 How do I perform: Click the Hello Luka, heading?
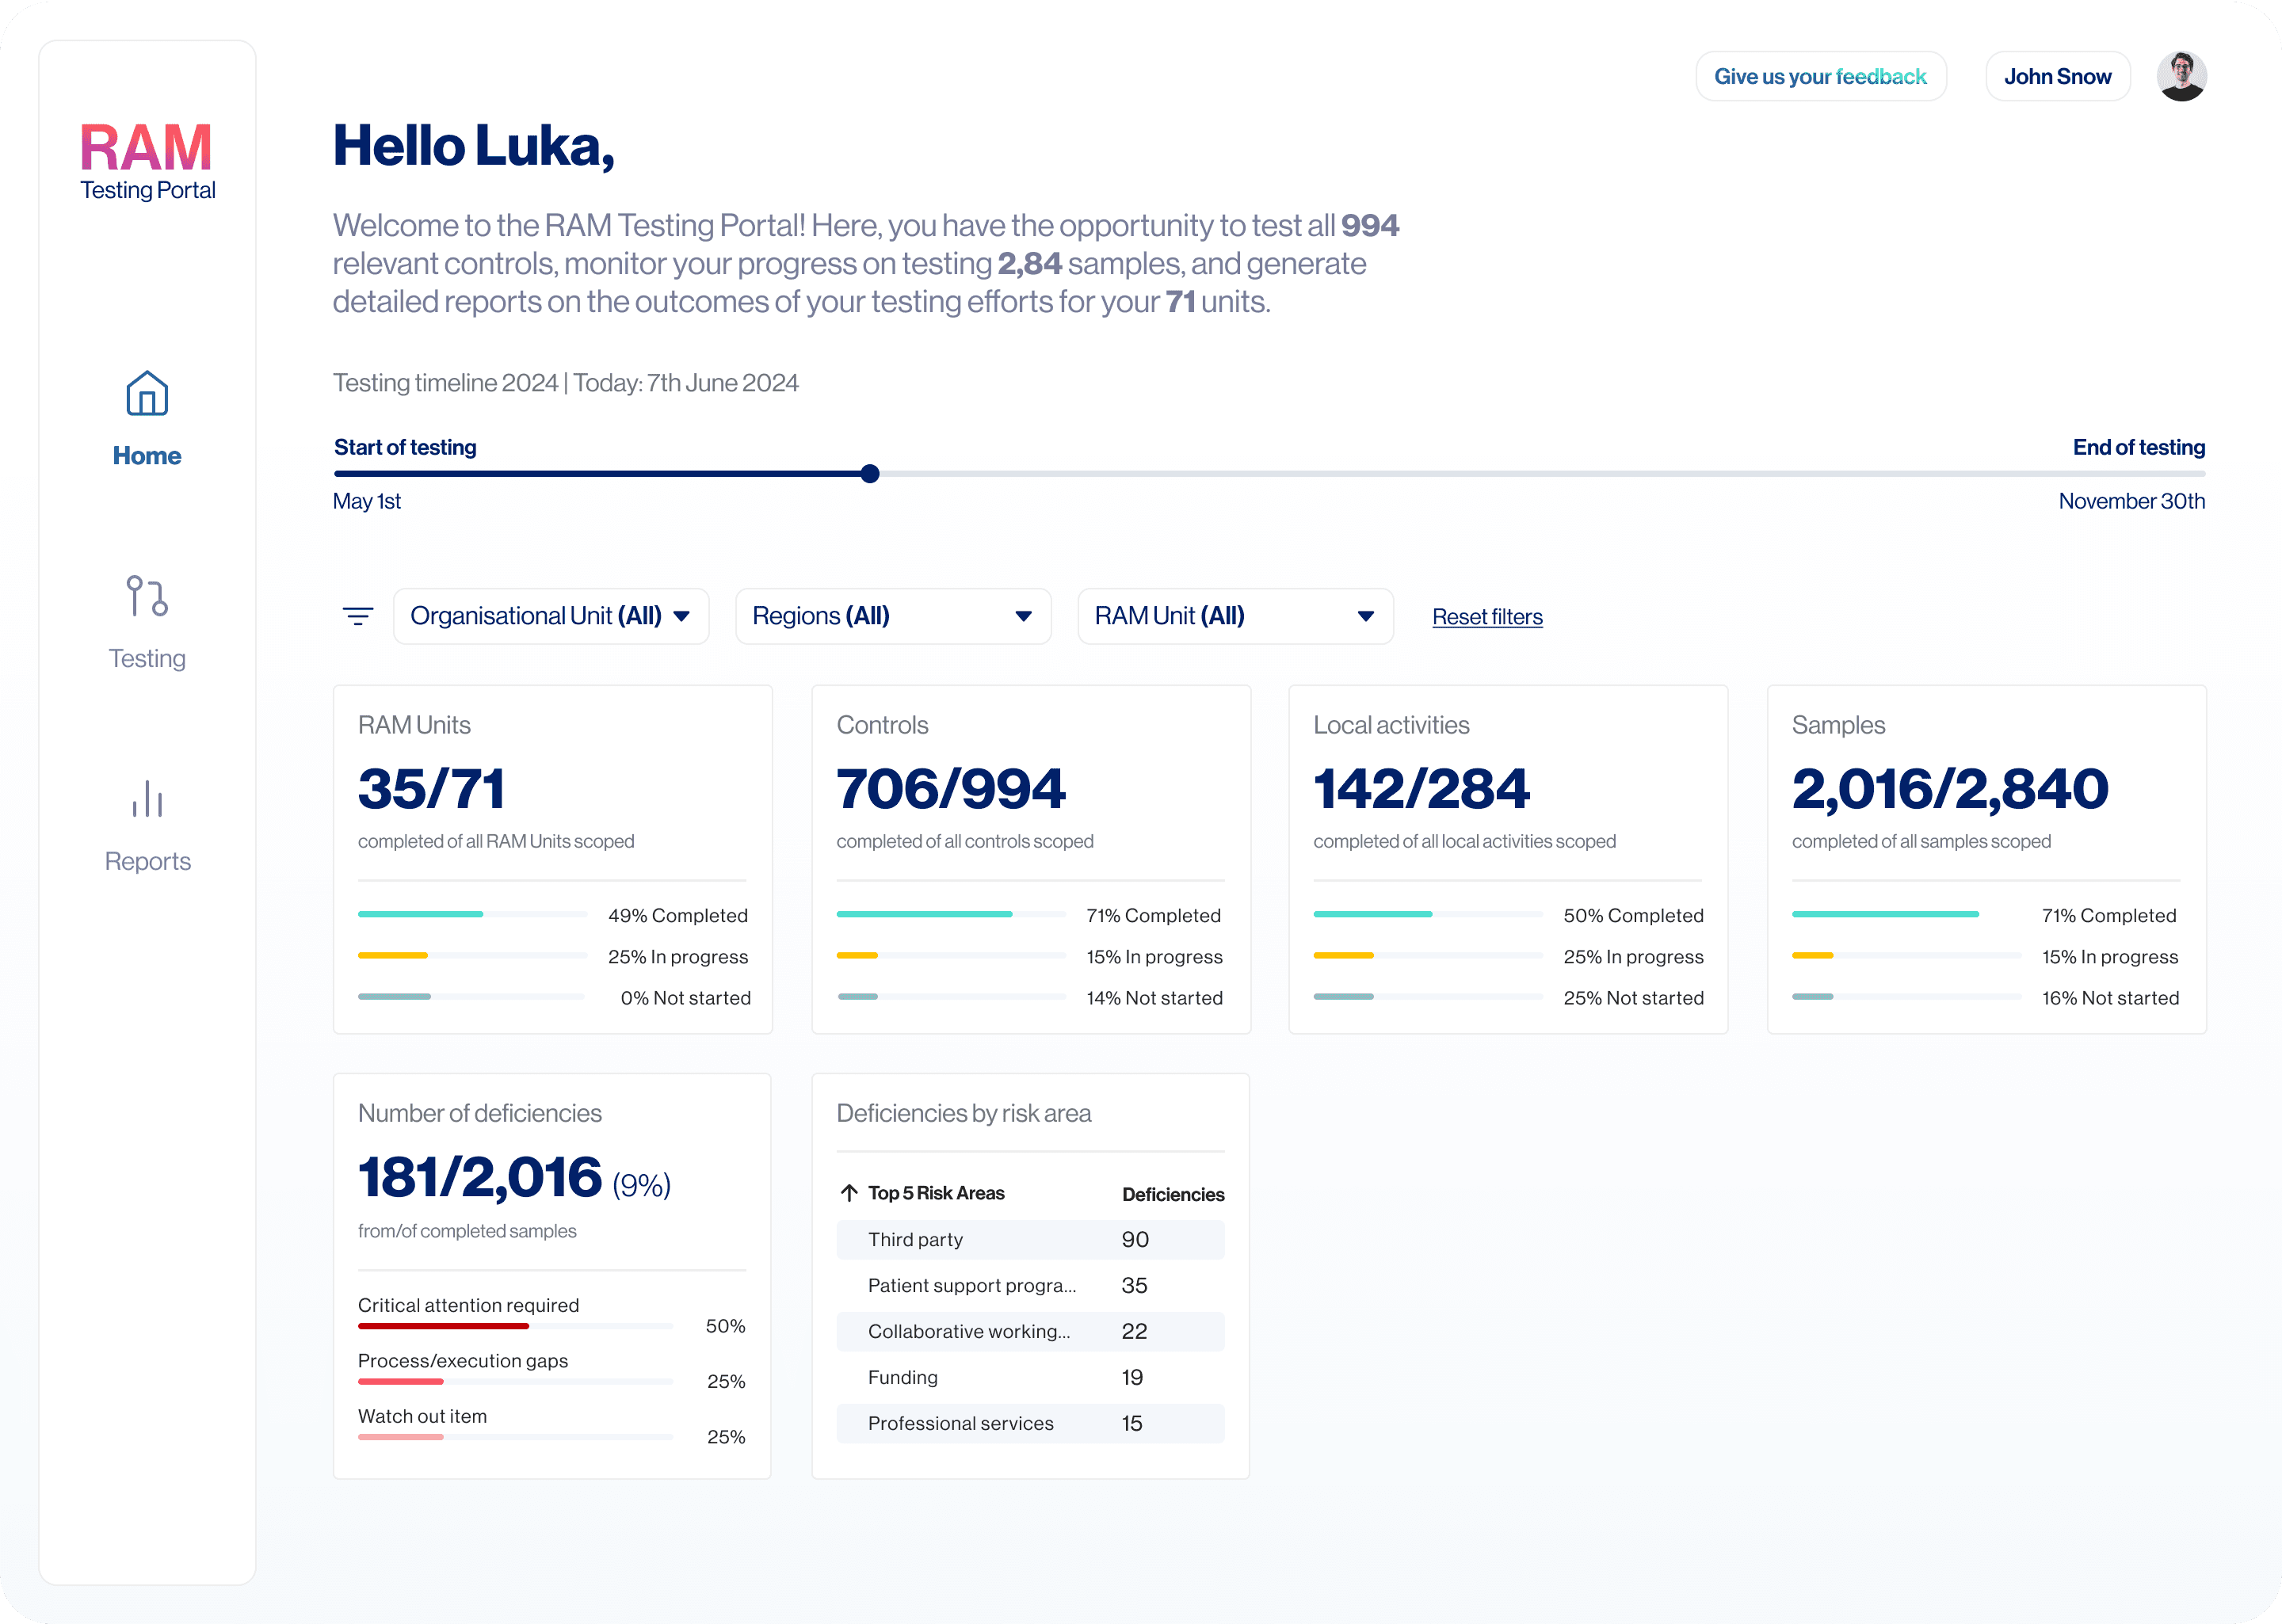pos(473,146)
